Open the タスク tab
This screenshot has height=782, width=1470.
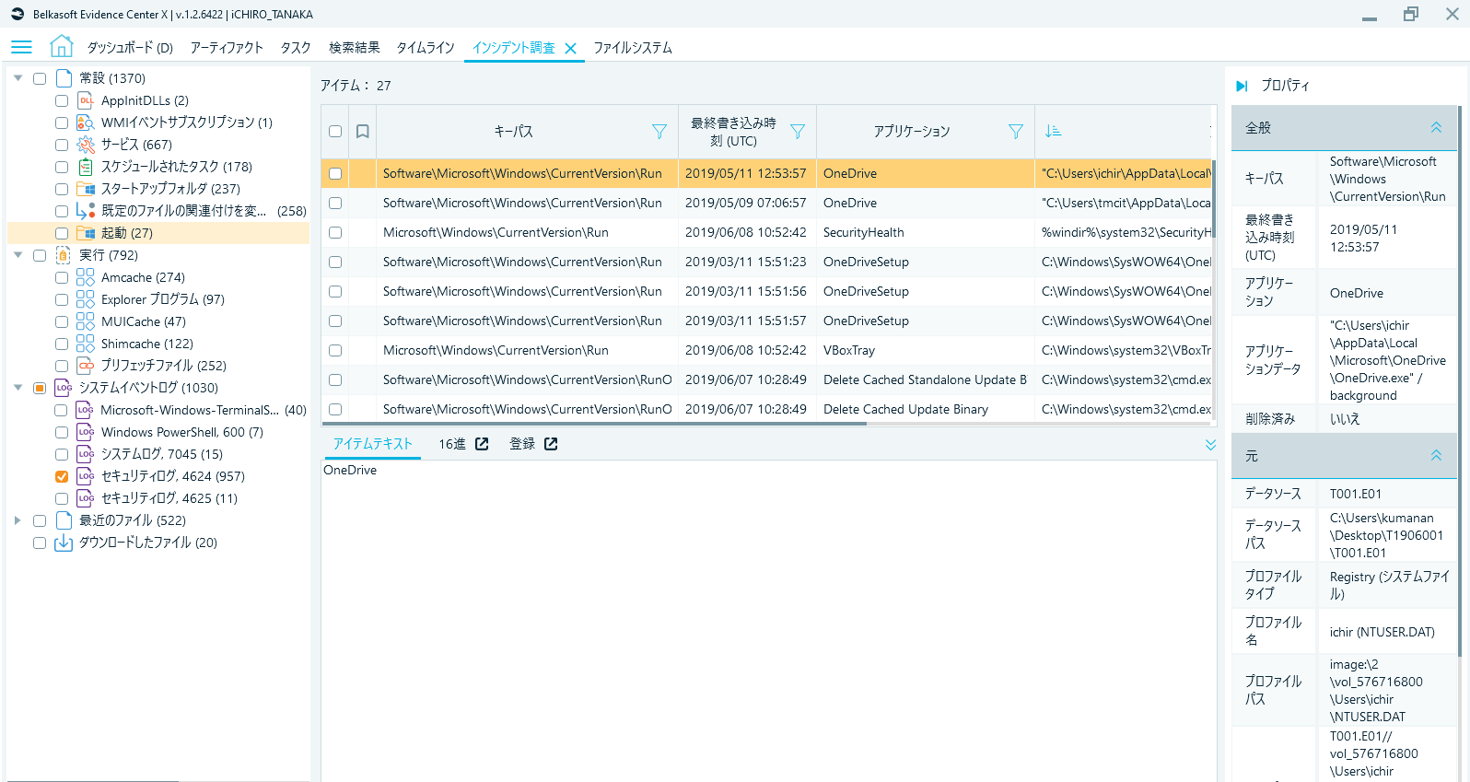click(296, 48)
